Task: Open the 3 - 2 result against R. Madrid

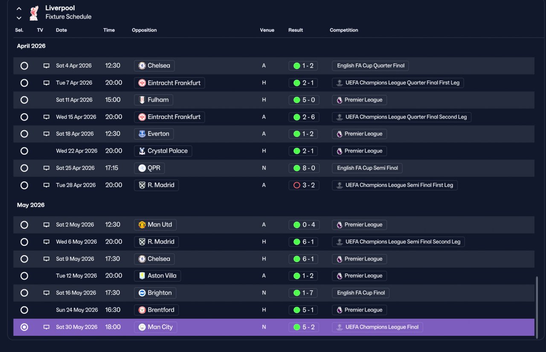Action: (304, 185)
